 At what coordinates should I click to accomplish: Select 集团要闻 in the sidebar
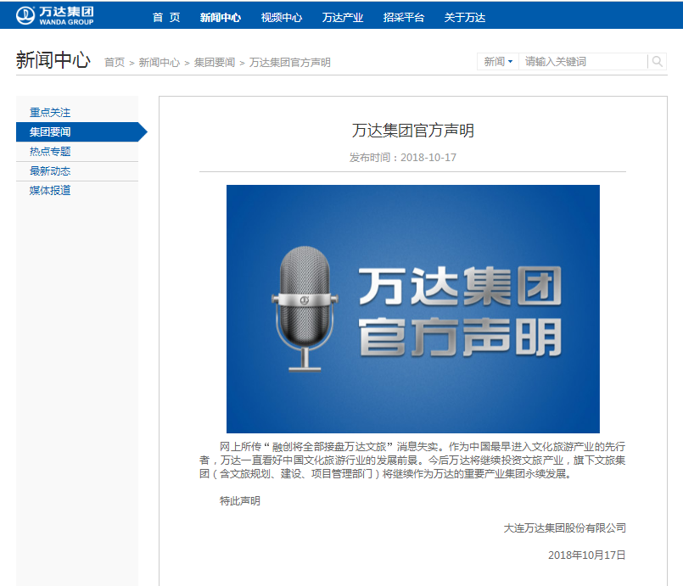(x=50, y=131)
